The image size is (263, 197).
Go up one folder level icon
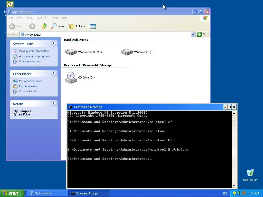pos(44,26)
